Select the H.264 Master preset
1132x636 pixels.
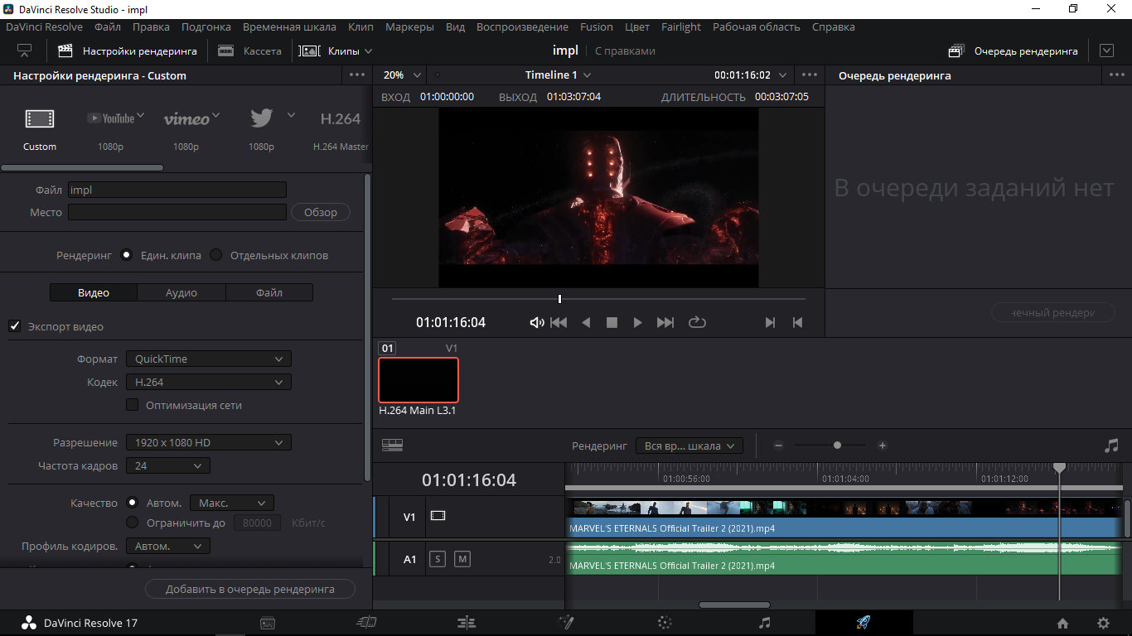pos(341,118)
